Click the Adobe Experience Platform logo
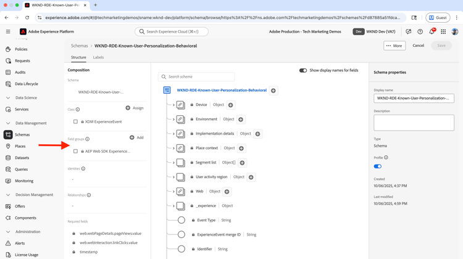Viewport: 463px width, 259px height. coord(23,31)
